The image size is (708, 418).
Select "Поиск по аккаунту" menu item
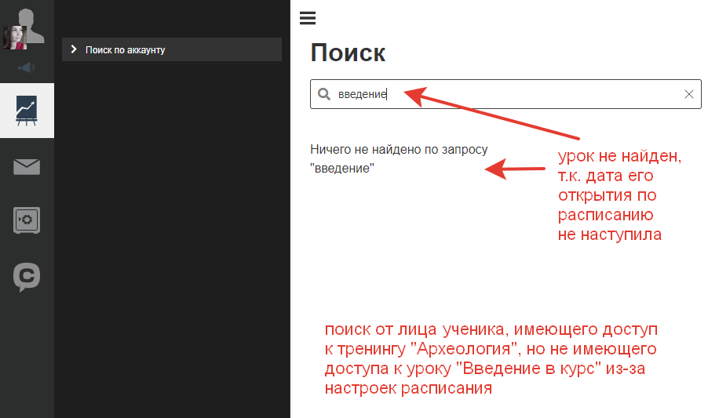click(172, 49)
